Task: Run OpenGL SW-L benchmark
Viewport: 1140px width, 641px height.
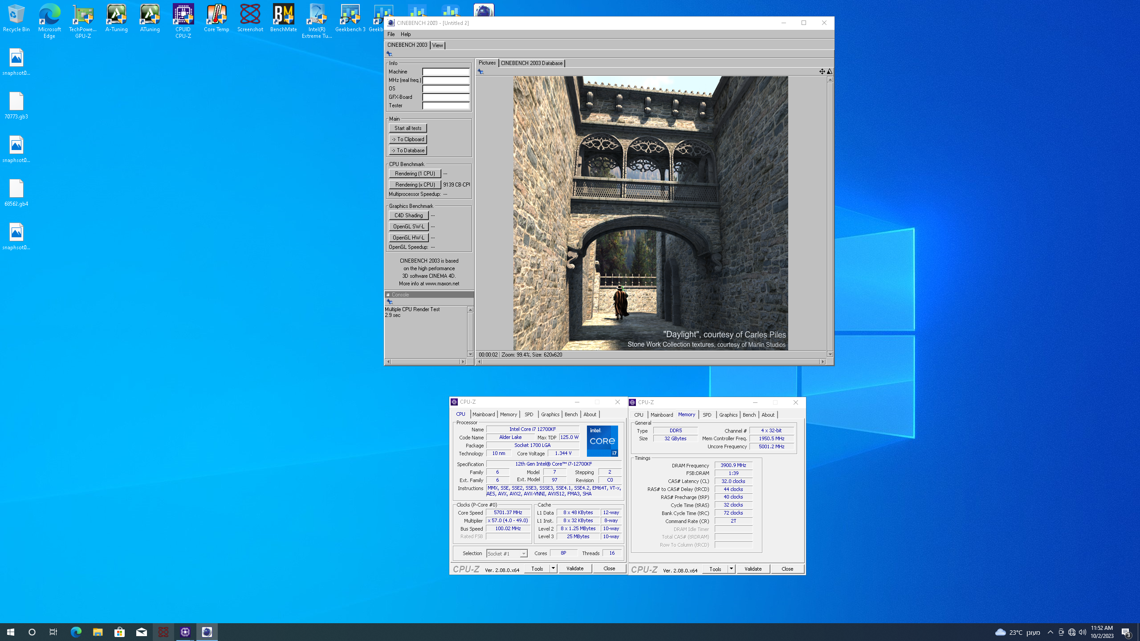Action: (408, 227)
